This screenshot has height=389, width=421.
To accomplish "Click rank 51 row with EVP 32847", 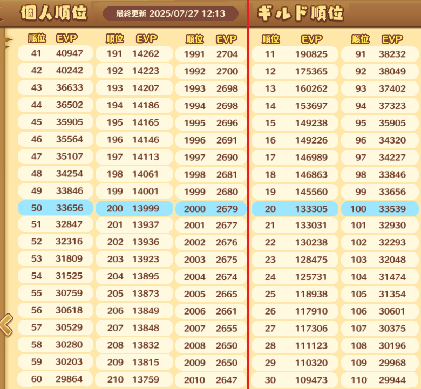I will 56,224.
